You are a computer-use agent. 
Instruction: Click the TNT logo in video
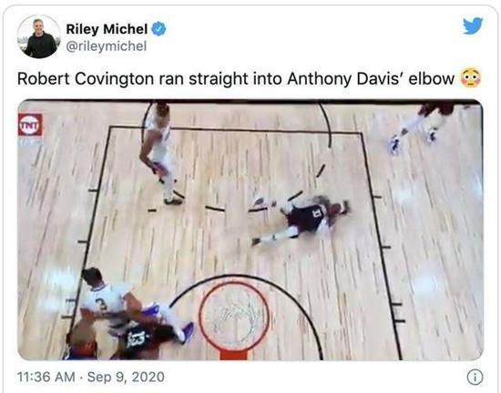pos(30,125)
